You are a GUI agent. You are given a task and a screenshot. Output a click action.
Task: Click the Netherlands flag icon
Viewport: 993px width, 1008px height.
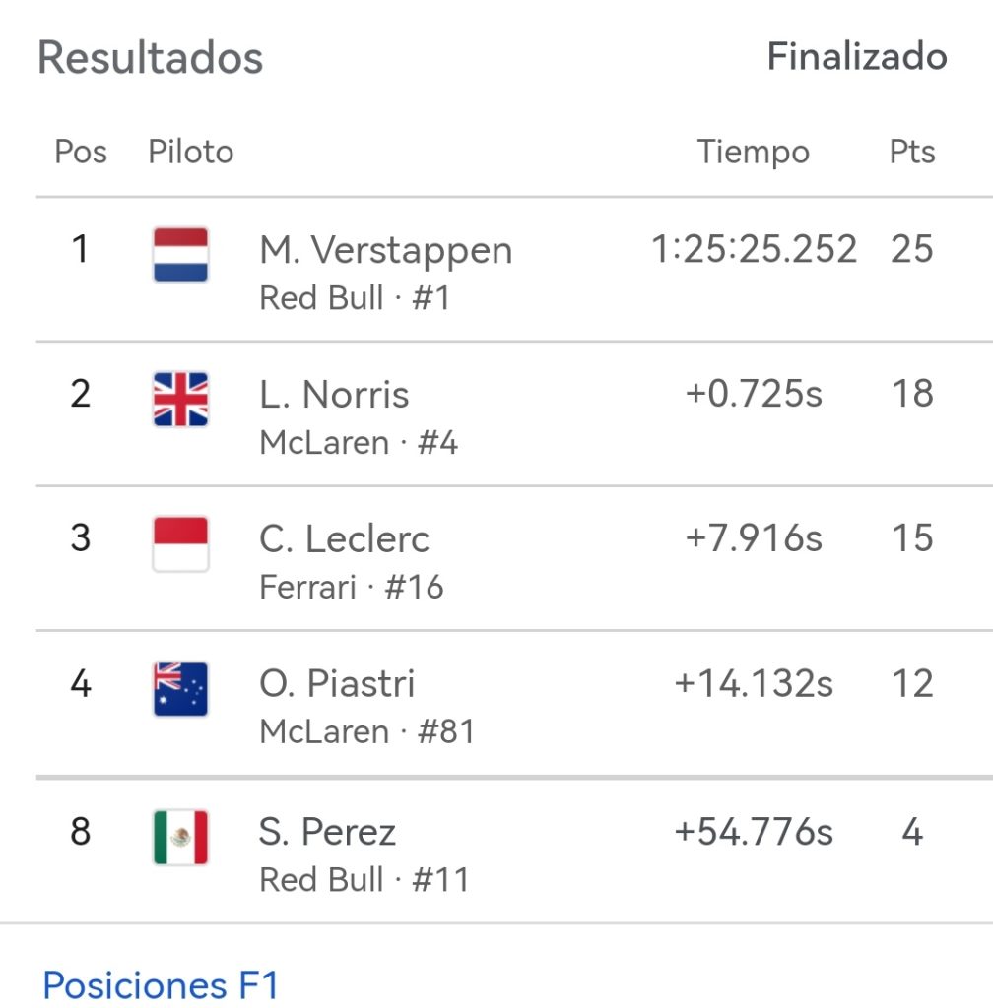(x=180, y=255)
